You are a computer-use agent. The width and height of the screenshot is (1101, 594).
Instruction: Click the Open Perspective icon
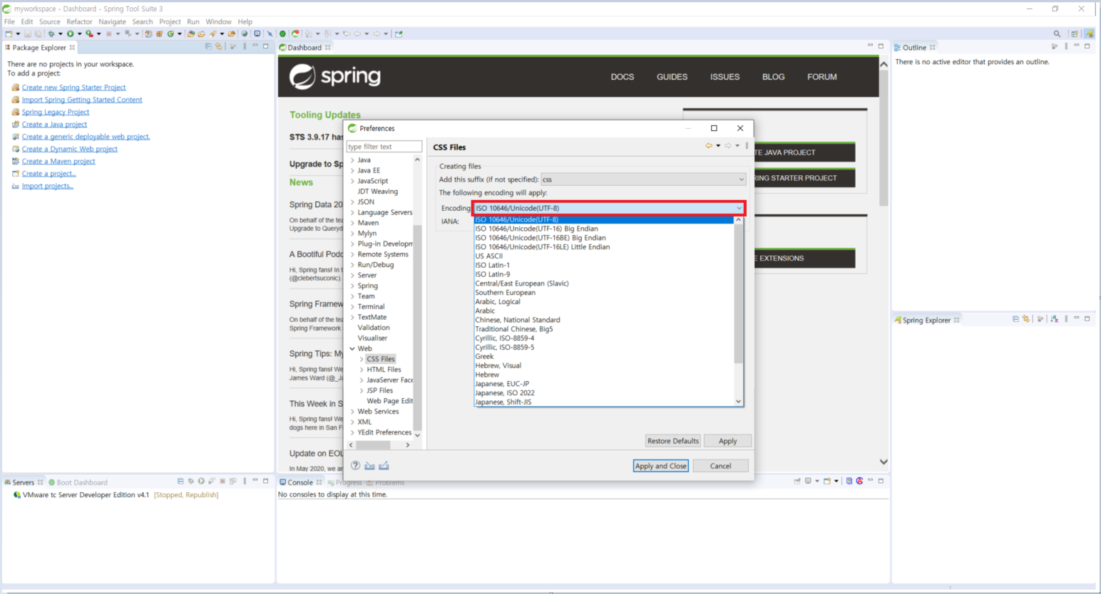point(1075,33)
